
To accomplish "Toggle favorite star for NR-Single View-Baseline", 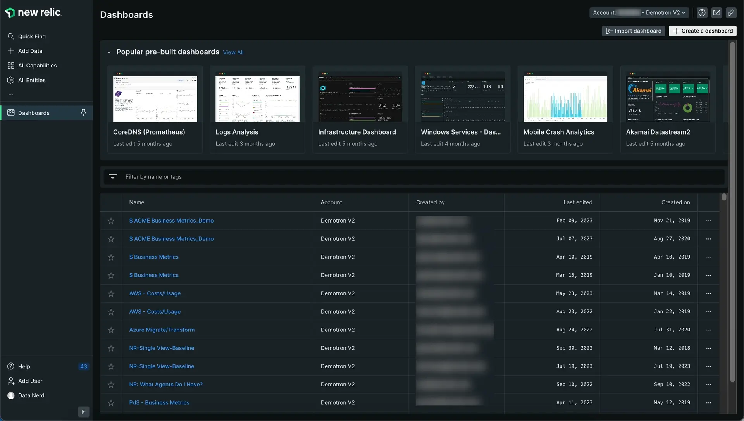I will point(110,348).
